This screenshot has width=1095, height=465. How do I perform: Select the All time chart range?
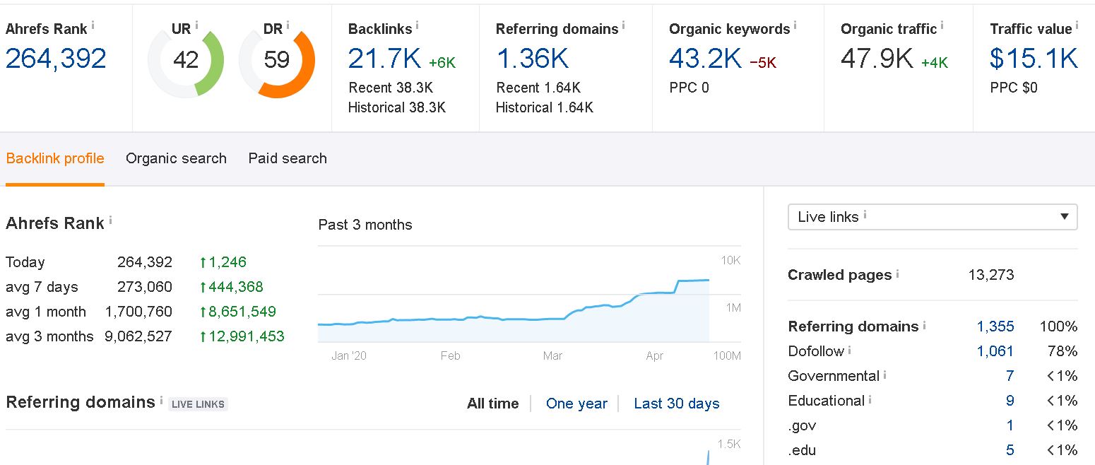492,404
